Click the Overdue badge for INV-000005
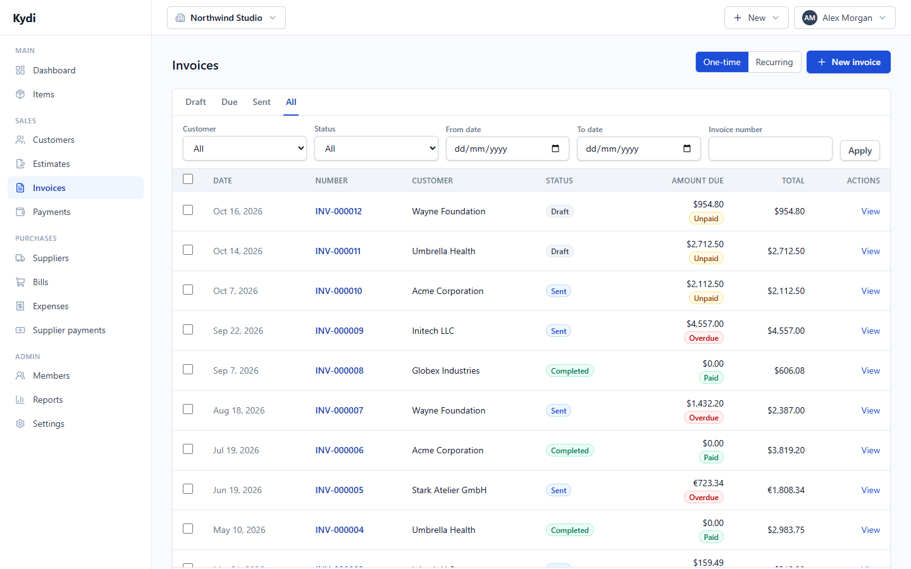Viewport: 911px width, 569px height. tap(704, 498)
